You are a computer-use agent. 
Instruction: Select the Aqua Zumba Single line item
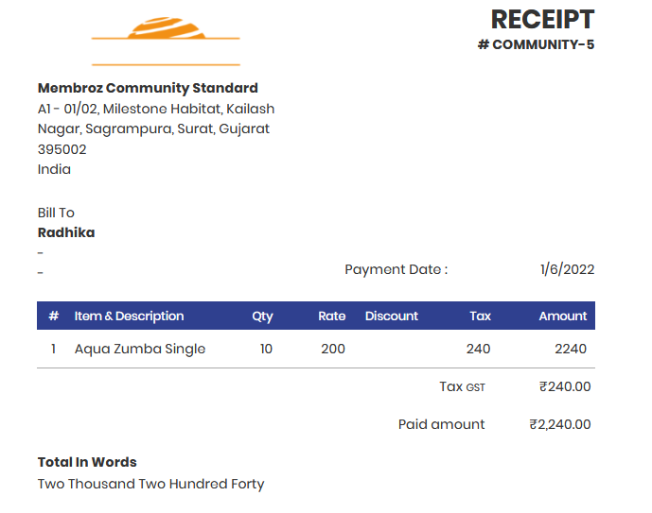pos(140,349)
